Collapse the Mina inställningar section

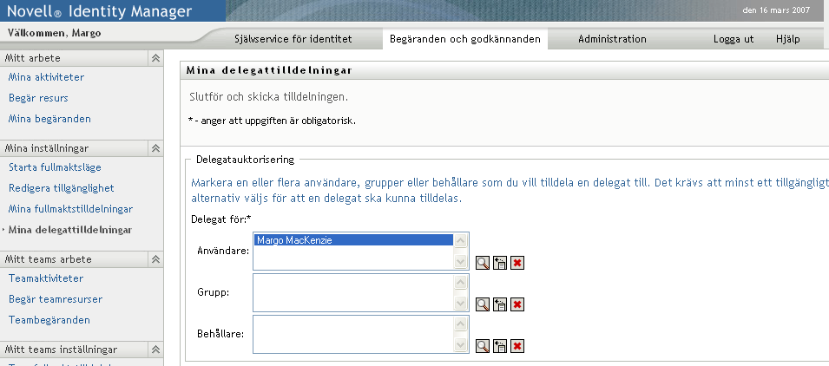coord(155,148)
